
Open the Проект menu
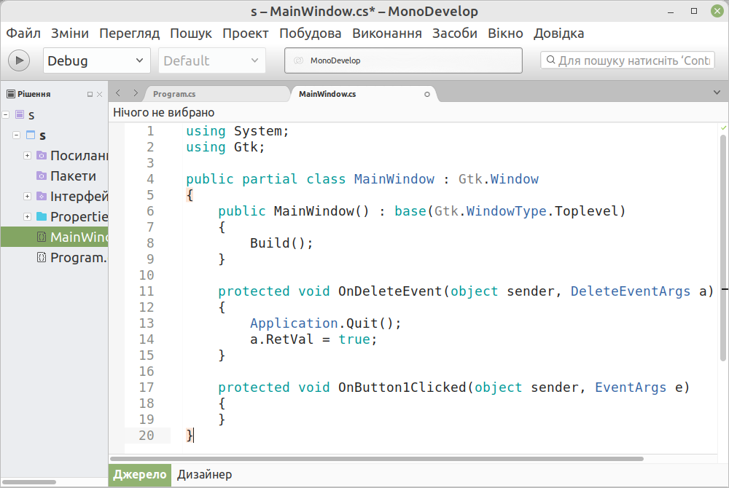tap(246, 34)
